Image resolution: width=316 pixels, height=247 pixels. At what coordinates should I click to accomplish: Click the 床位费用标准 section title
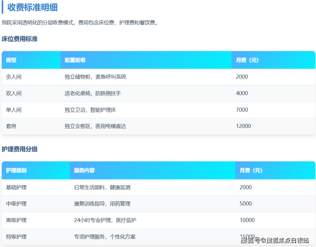click(20, 39)
